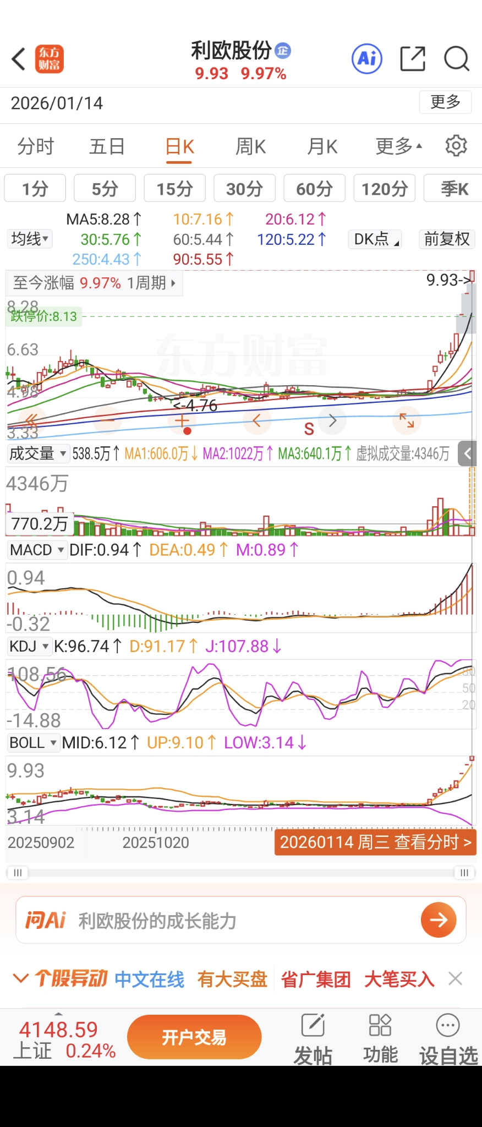The image size is (482, 1127).
Task: Tap the fast-rewind chart overlay icon
Action: coord(31,421)
